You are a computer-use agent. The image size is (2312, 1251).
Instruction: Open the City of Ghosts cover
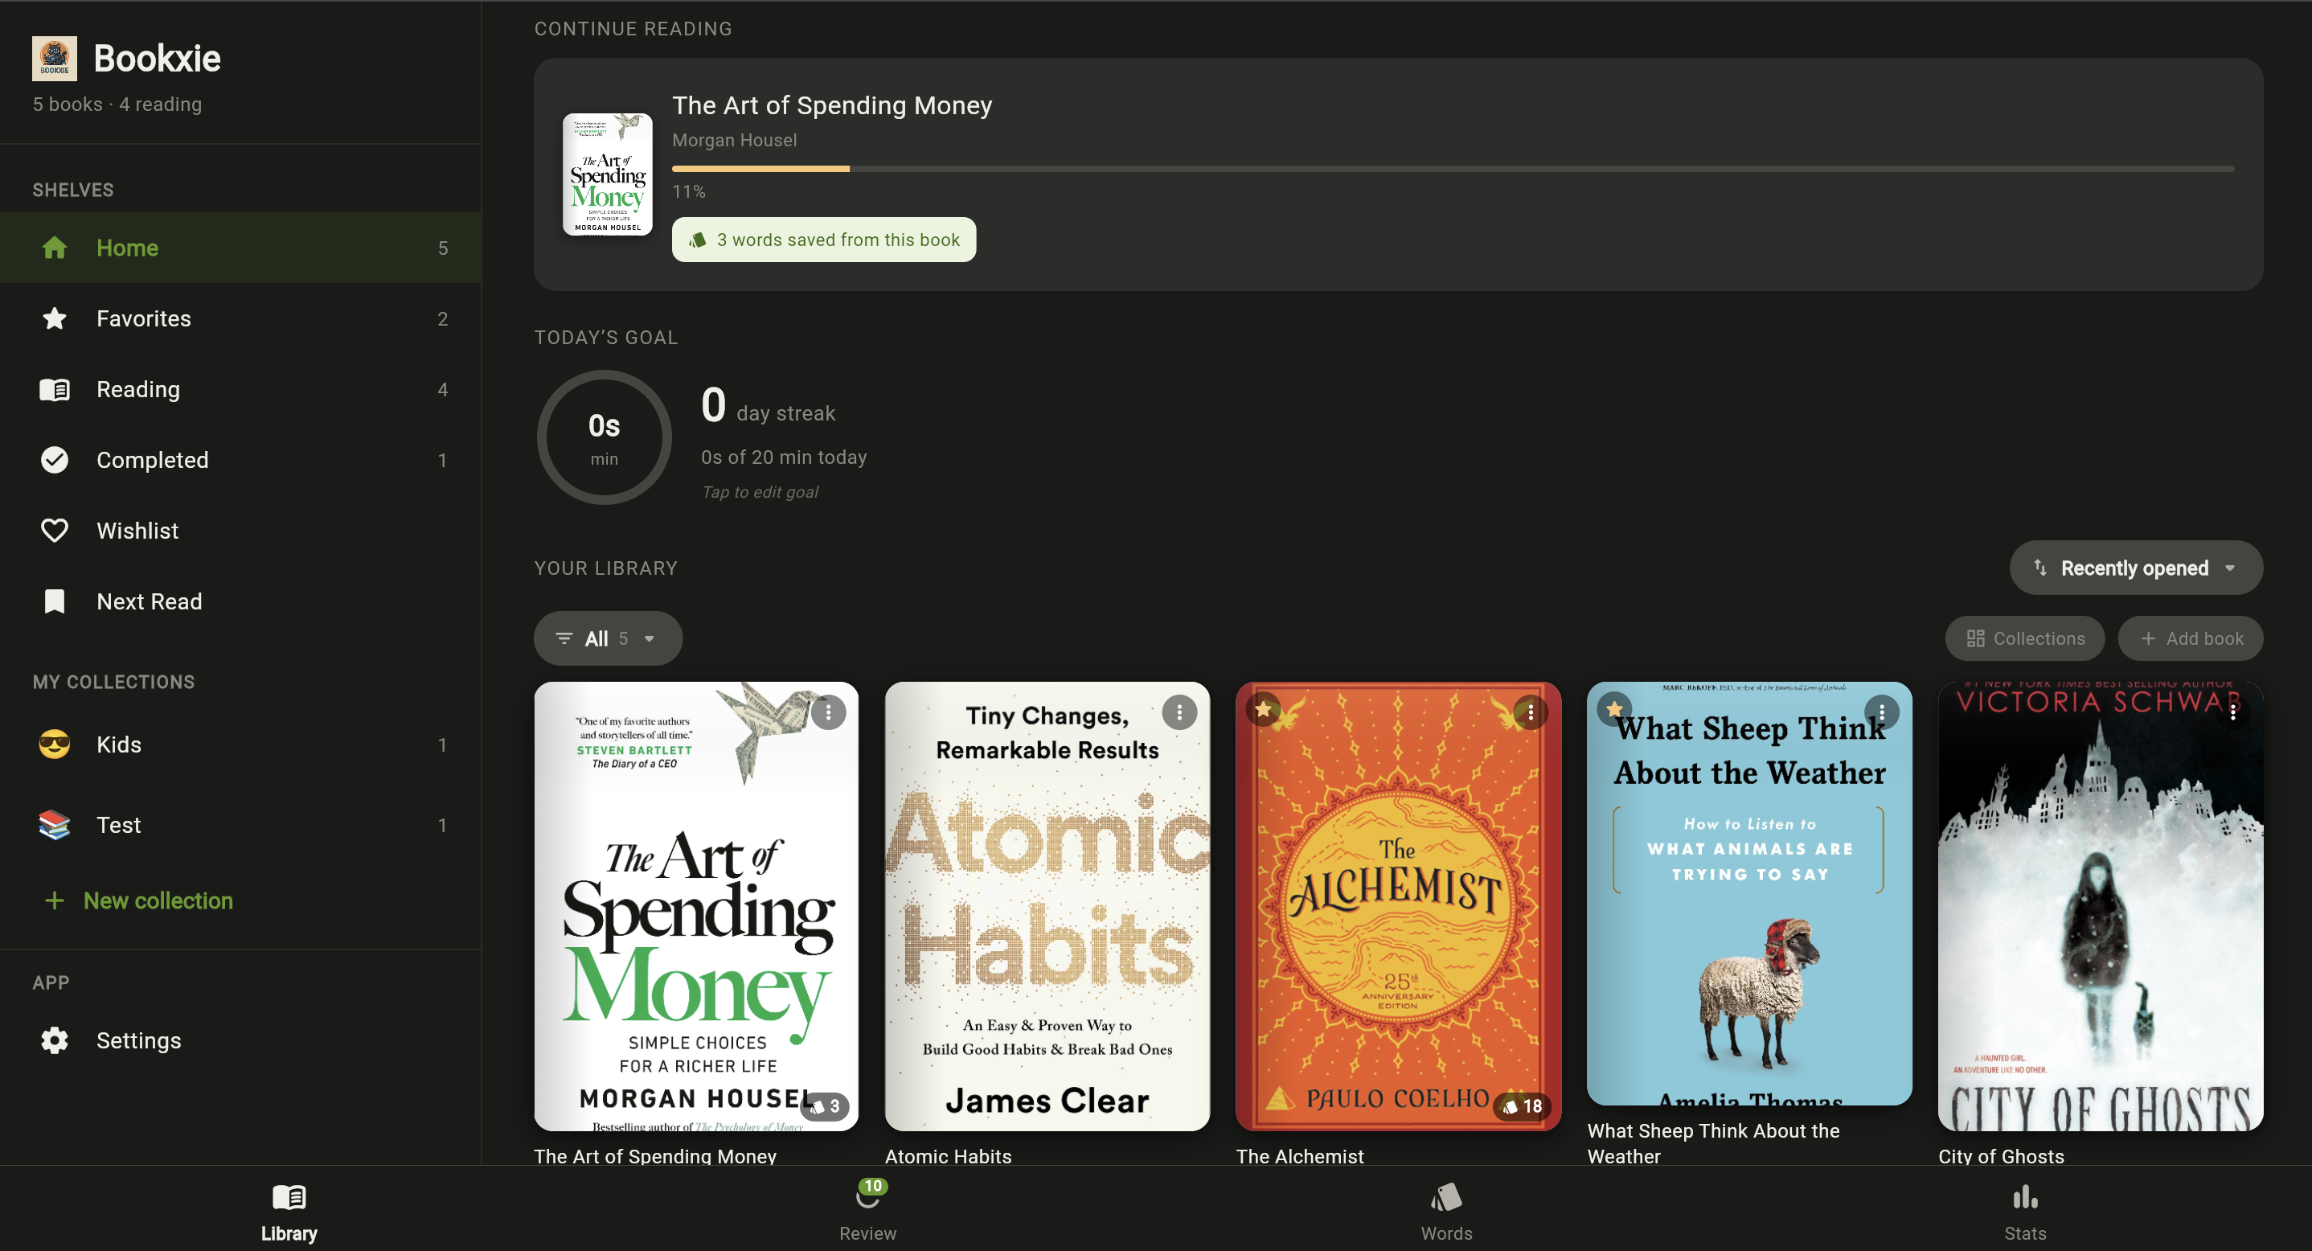click(x=2101, y=906)
